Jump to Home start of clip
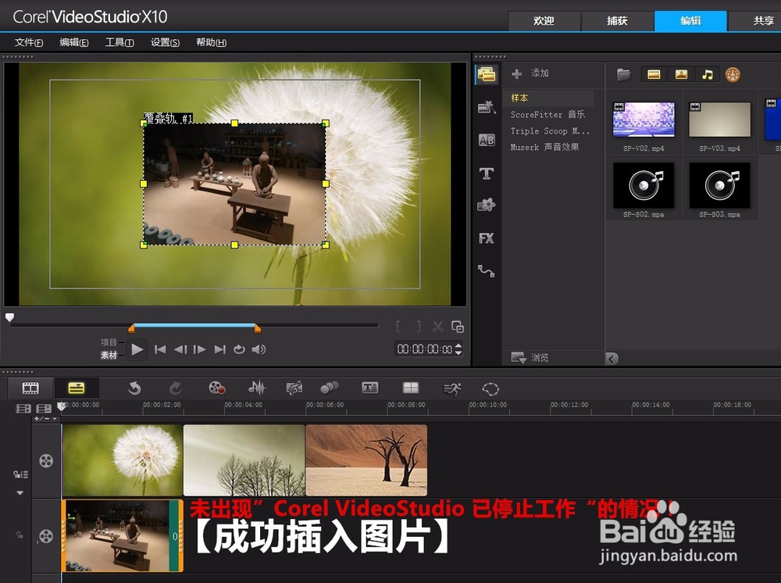Viewport: 781px width, 583px height. click(160, 349)
